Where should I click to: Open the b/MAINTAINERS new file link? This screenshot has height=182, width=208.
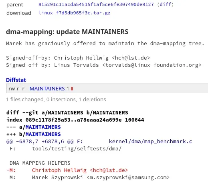43,134
